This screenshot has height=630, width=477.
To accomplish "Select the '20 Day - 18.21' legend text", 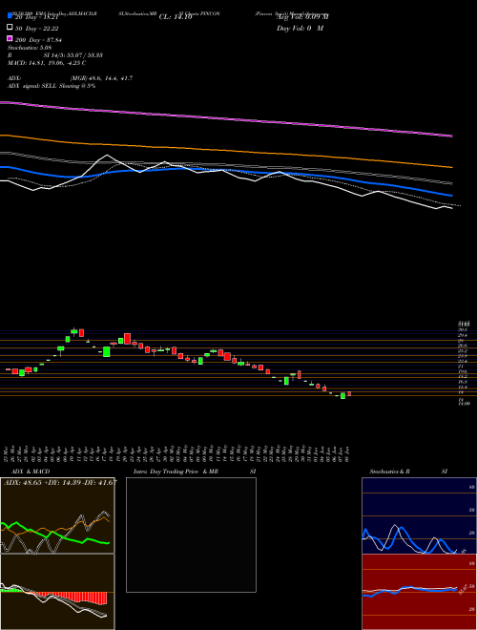I will (35, 16).
